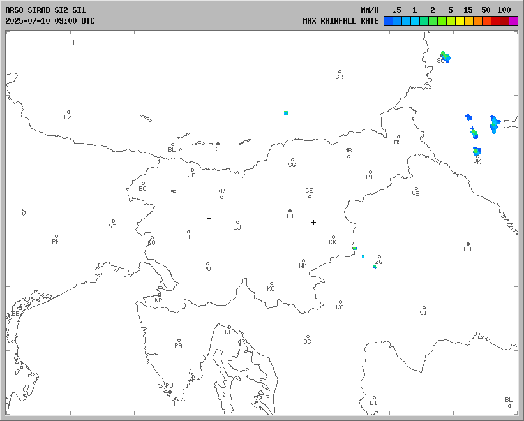Viewport: 524px width, 421px height.
Task: Click the KO city label
Action: [x=271, y=288]
